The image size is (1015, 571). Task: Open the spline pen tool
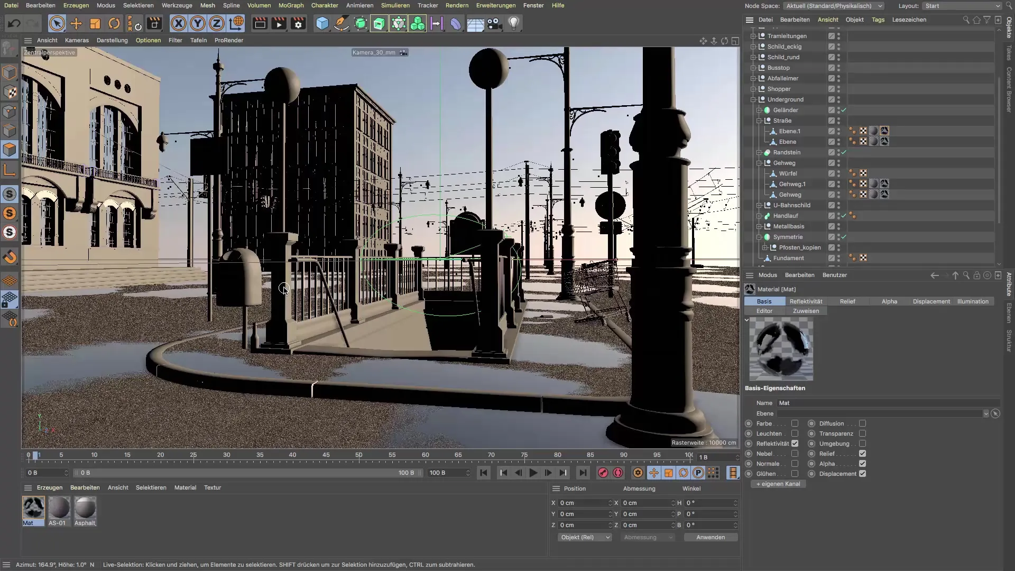pyautogui.click(x=342, y=23)
